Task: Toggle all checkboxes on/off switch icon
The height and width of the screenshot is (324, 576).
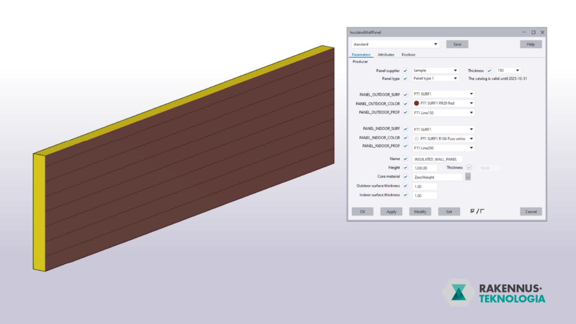Action: (x=477, y=211)
